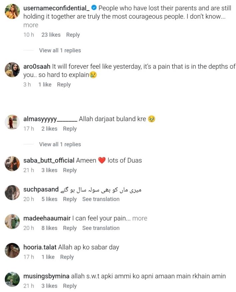
Task: Click saba_butt_official's profile photo
Action: tap(12, 163)
